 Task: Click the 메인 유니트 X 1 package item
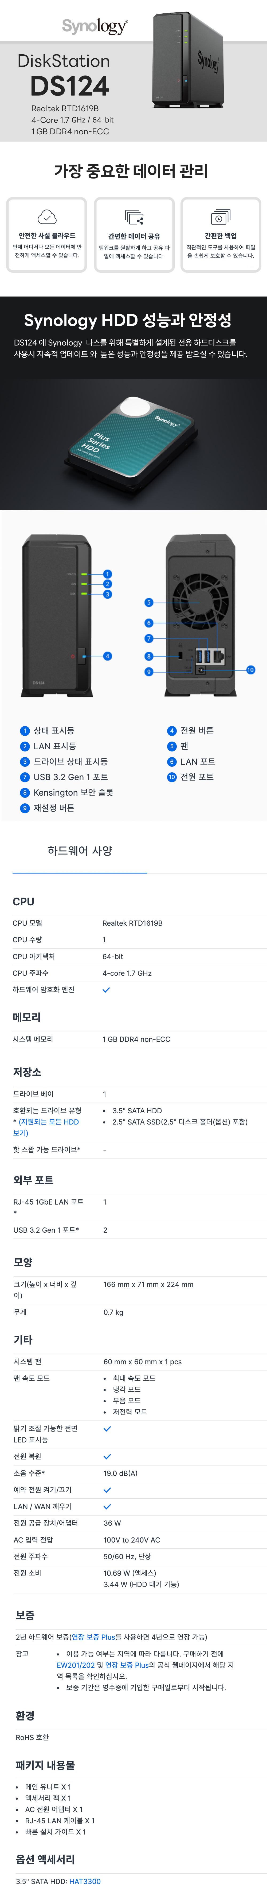[48, 1787]
